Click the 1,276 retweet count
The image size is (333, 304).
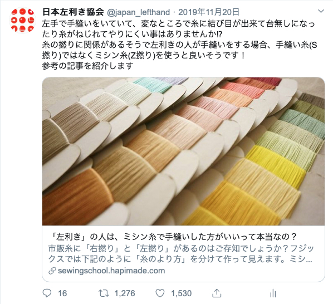(x=125, y=293)
